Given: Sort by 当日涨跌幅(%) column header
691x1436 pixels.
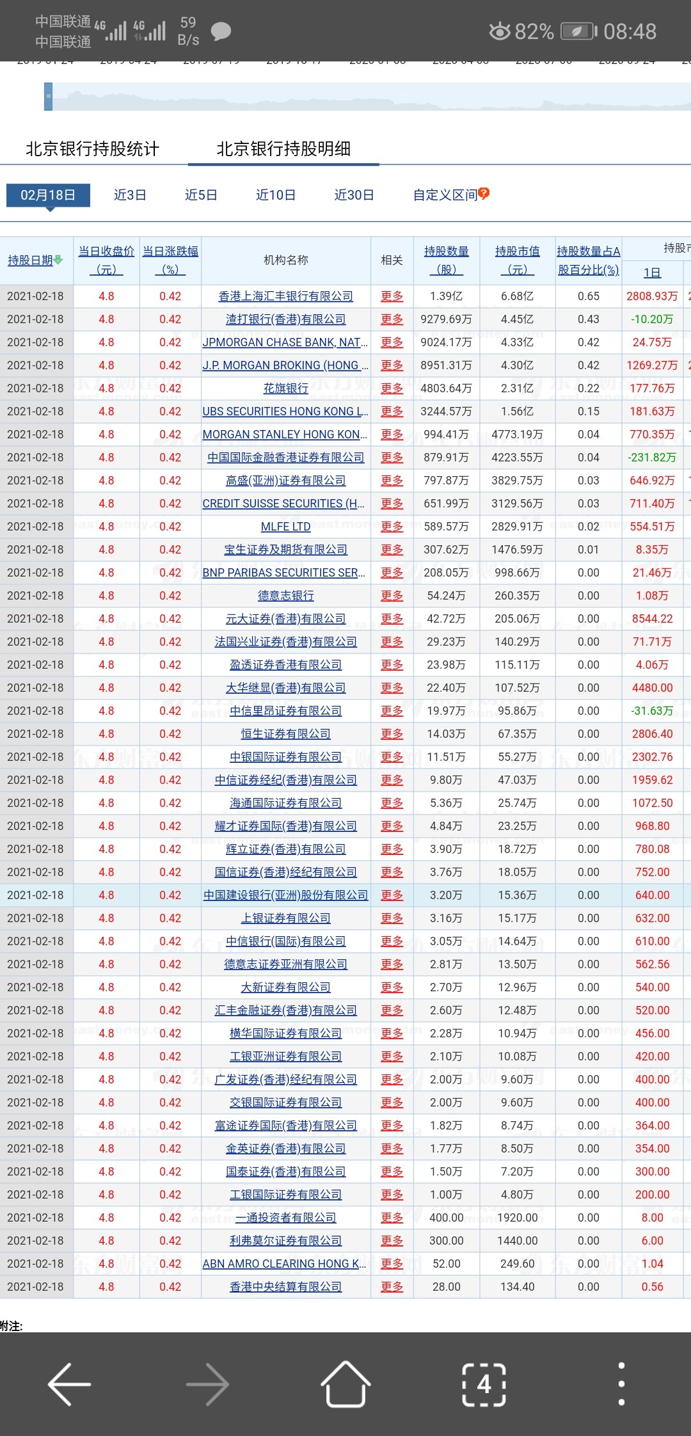Looking at the screenshot, I should coord(170,260).
